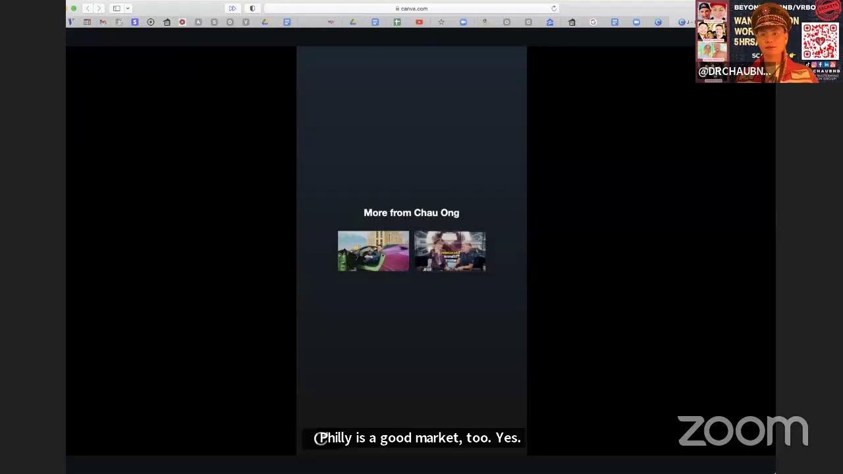The image size is (843, 474).
Task: Open the Gmail bookmark in favorites bar
Action: (103, 22)
